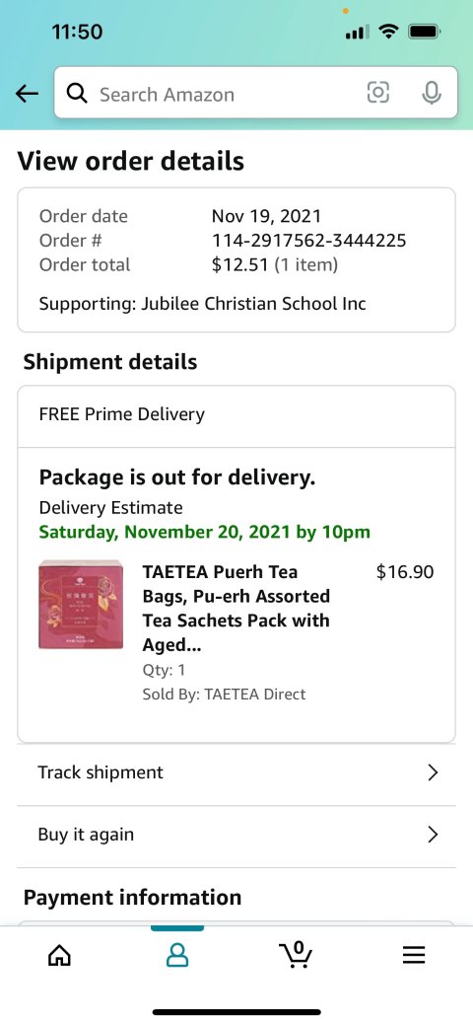This screenshot has width=473, height=1025.
Task: Open the hamburger menu icon
Action: [414, 955]
